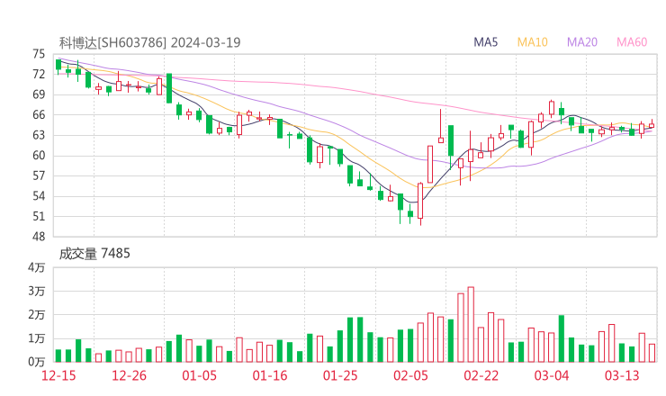Screen dimensions: 666x396
Task: Click the stock title 科博达[SH603786] 2024-03-19
Action: (149, 42)
